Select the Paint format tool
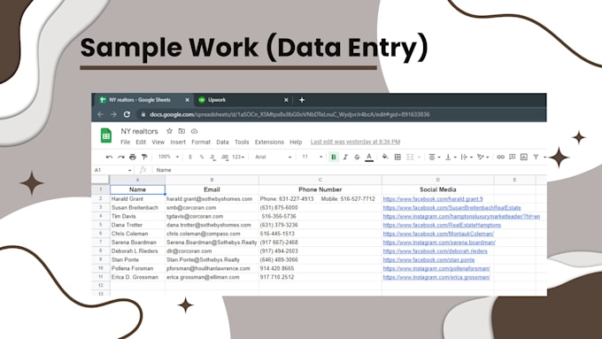Image resolution: width=602 pixels, height=339 pixels. 144,157
